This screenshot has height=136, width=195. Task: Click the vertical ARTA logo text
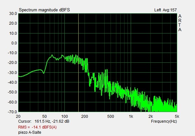pyautogui.click(x=180, y=23)
